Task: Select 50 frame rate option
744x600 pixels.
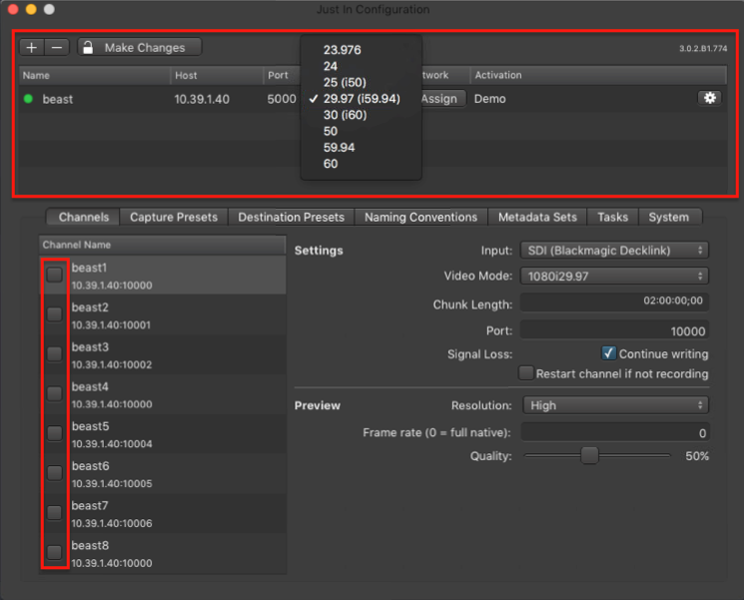Action: click(331, 131)
